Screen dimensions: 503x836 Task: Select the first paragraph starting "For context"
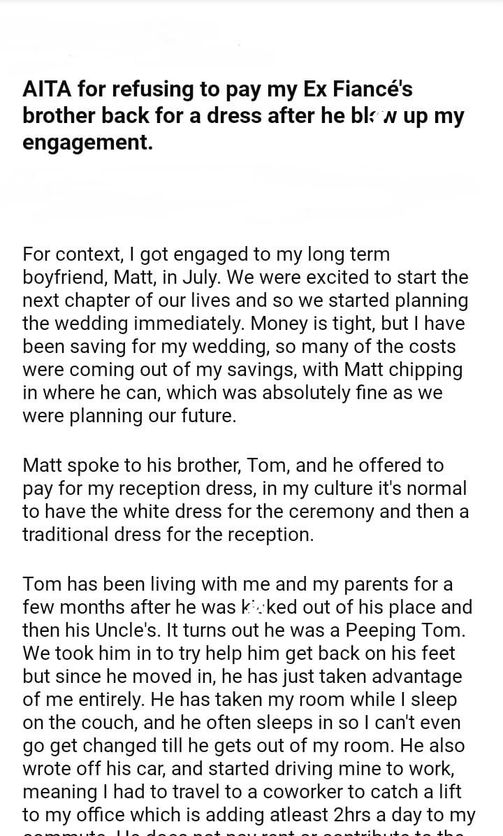245,335
